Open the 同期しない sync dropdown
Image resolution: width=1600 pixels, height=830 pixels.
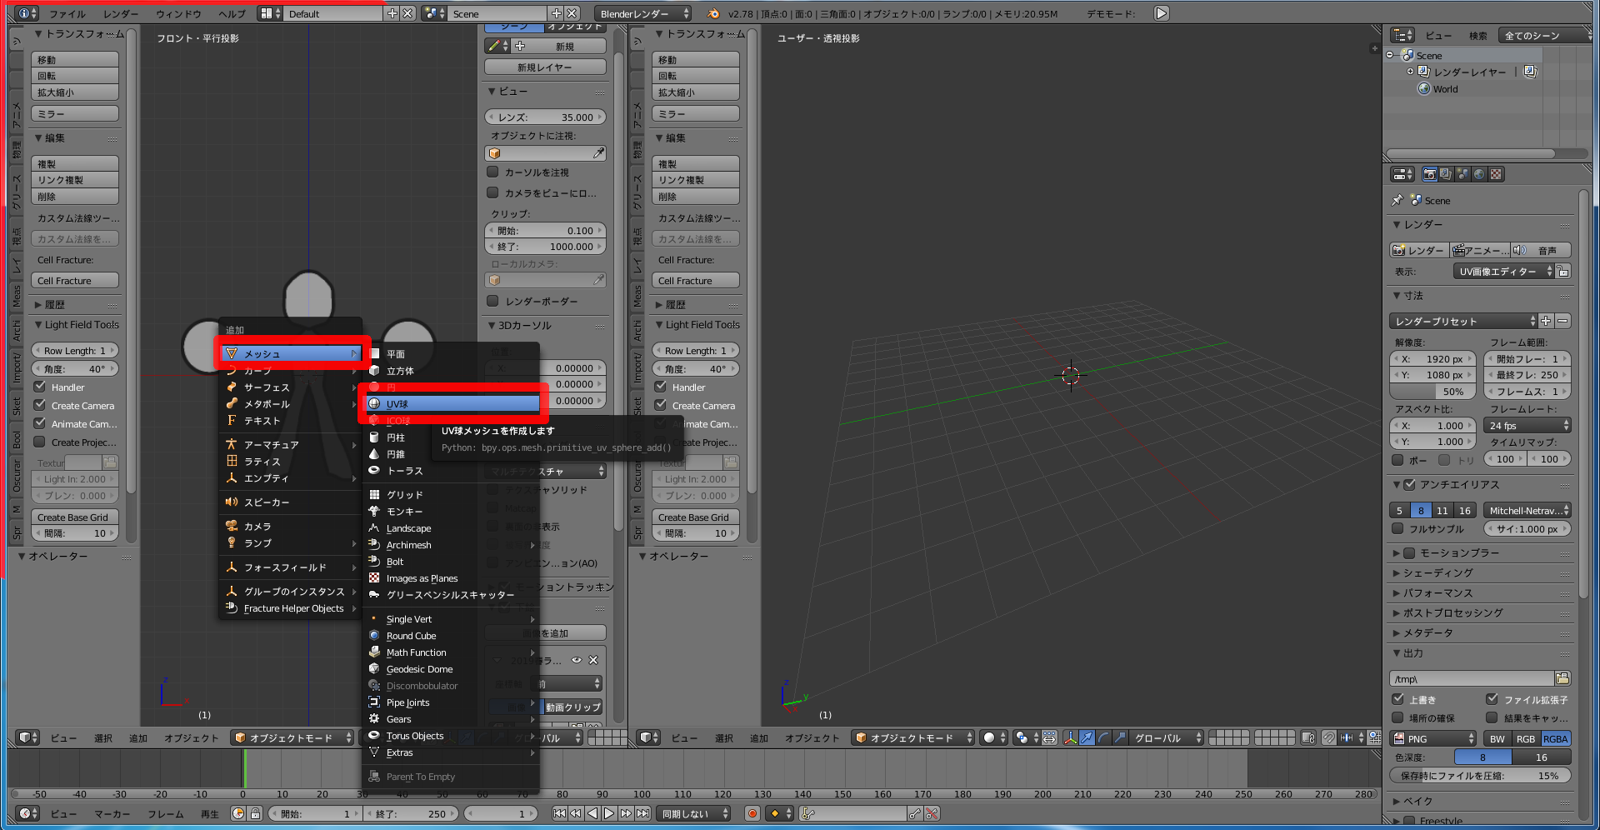click(x=694, y=813)
